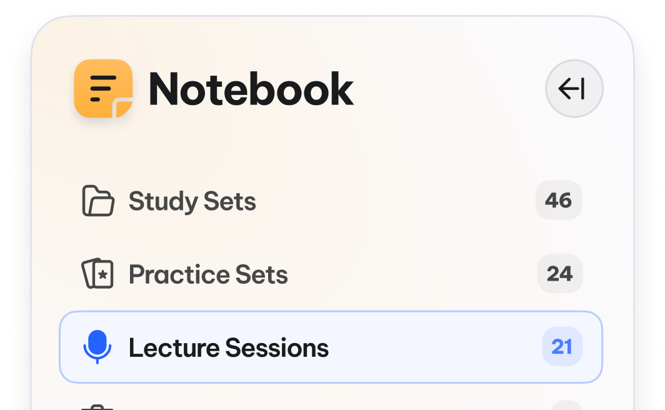Click the 24 count badge
665x410 pixels.
tap(560, 274)
